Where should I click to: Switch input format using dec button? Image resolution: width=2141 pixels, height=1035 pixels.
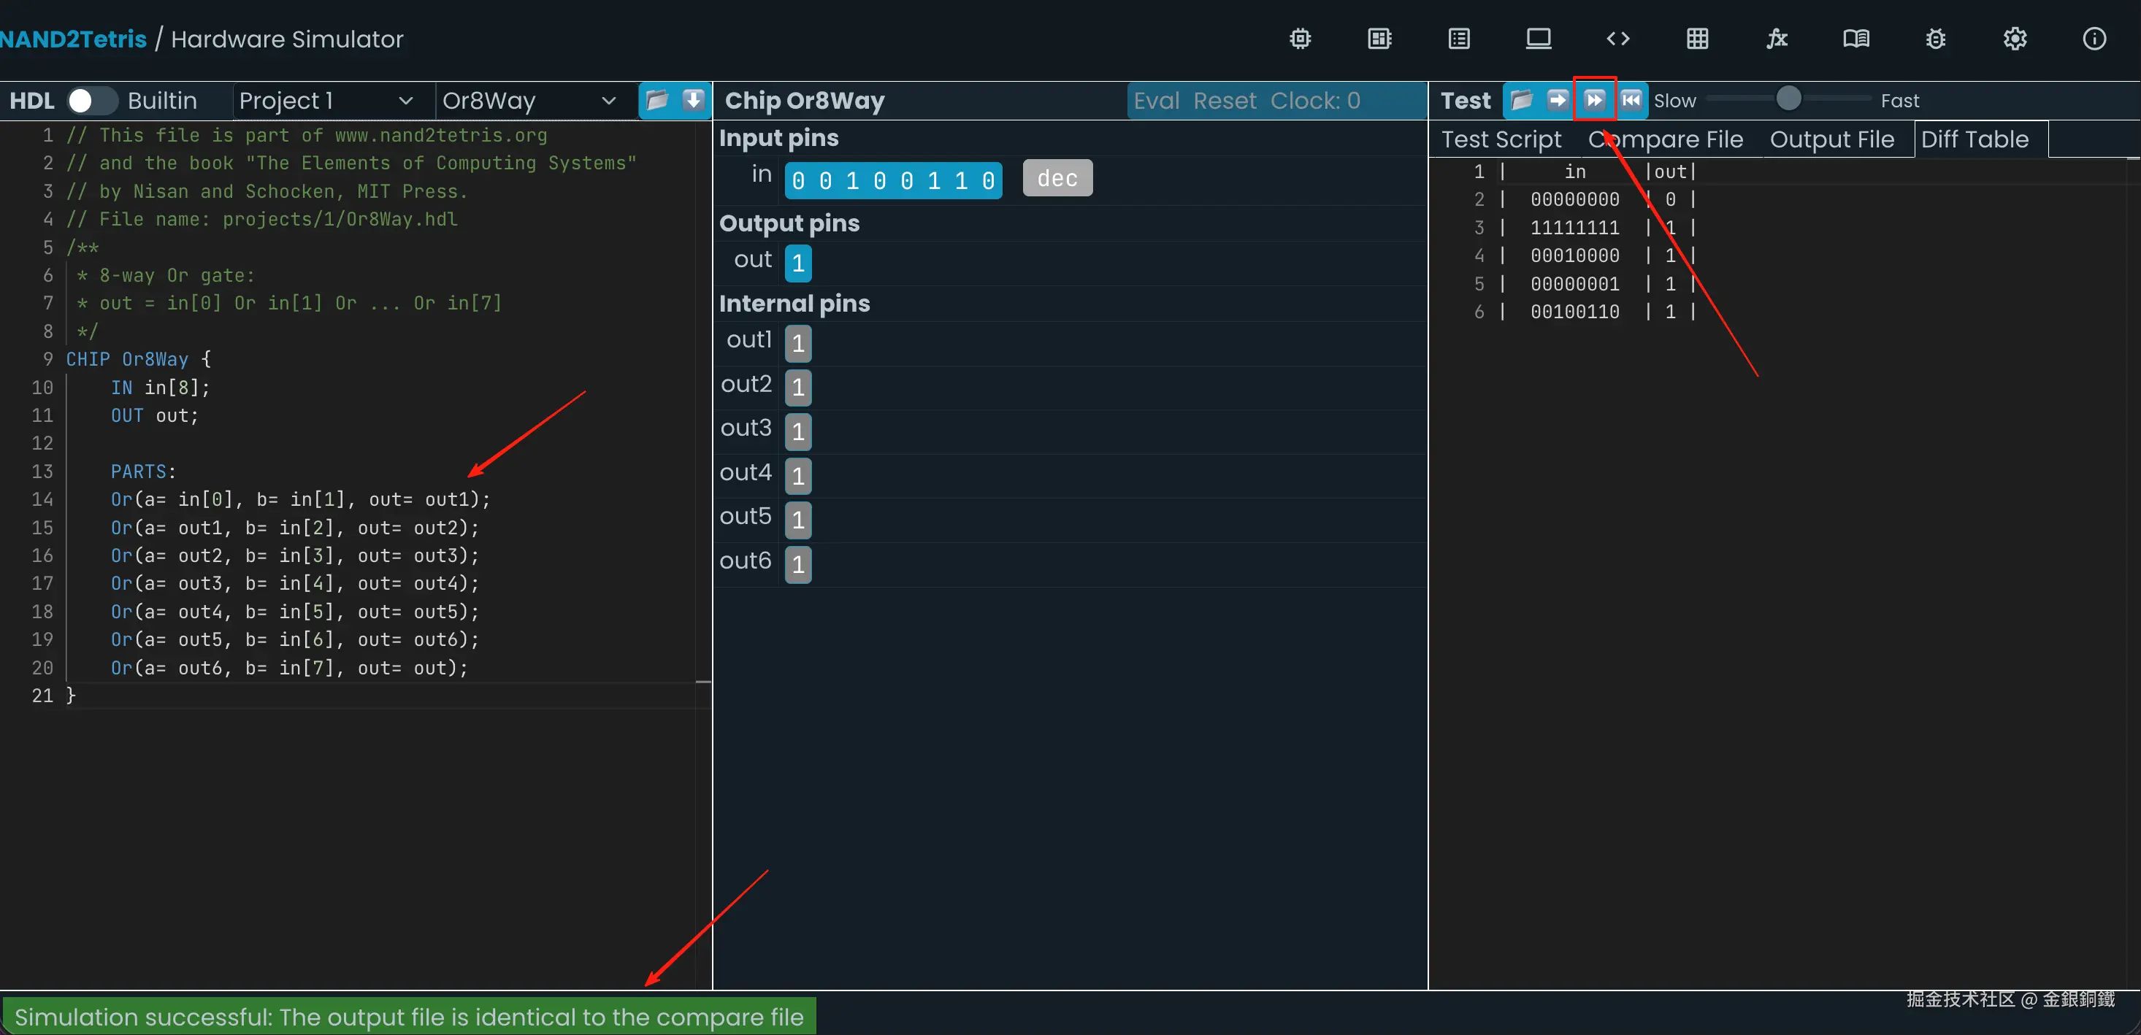[x=1057, y=179]
